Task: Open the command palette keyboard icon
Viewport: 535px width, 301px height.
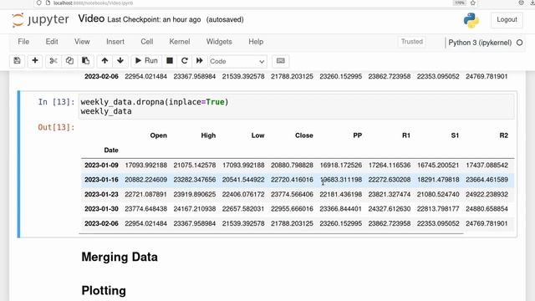Action: [281, 61]
